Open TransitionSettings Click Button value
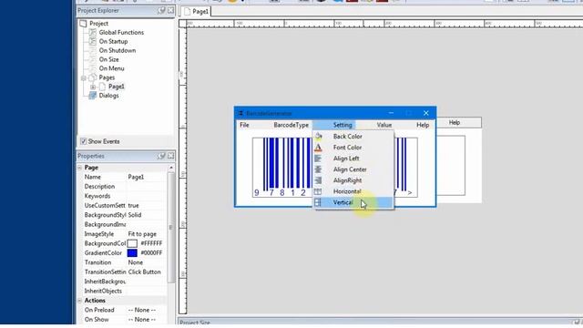 tap(146, 272)
